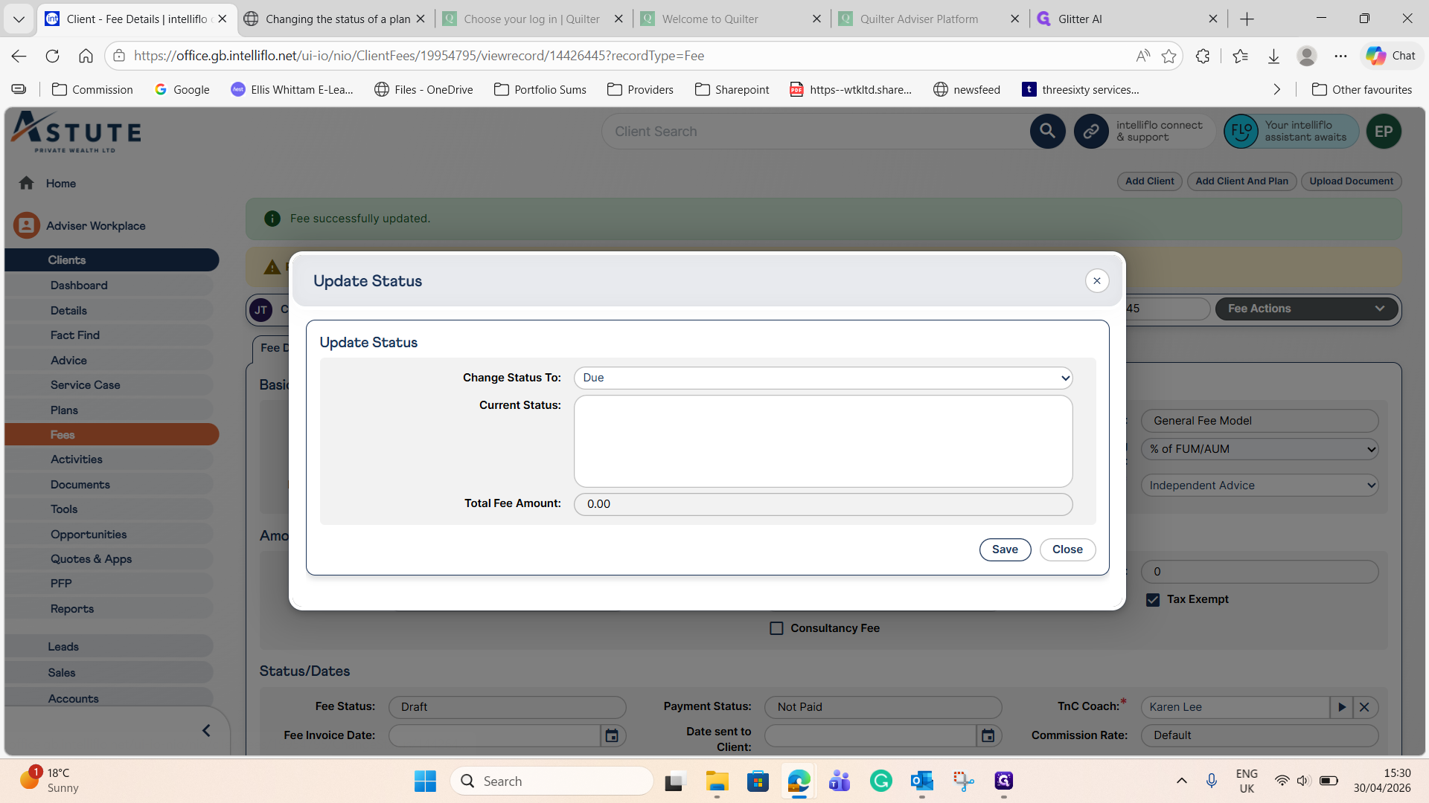Click the Upload Document button
The width and height of the screenshot is (1429, 803).
point(1351,181)
